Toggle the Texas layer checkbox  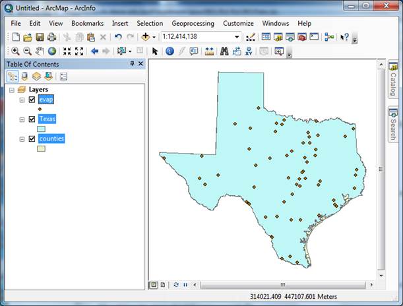[x=32, y=119]
